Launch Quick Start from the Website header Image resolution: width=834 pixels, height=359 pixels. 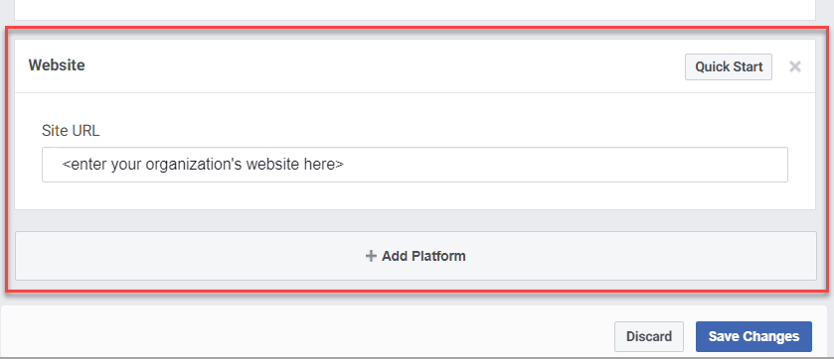(x=729, y=66)
